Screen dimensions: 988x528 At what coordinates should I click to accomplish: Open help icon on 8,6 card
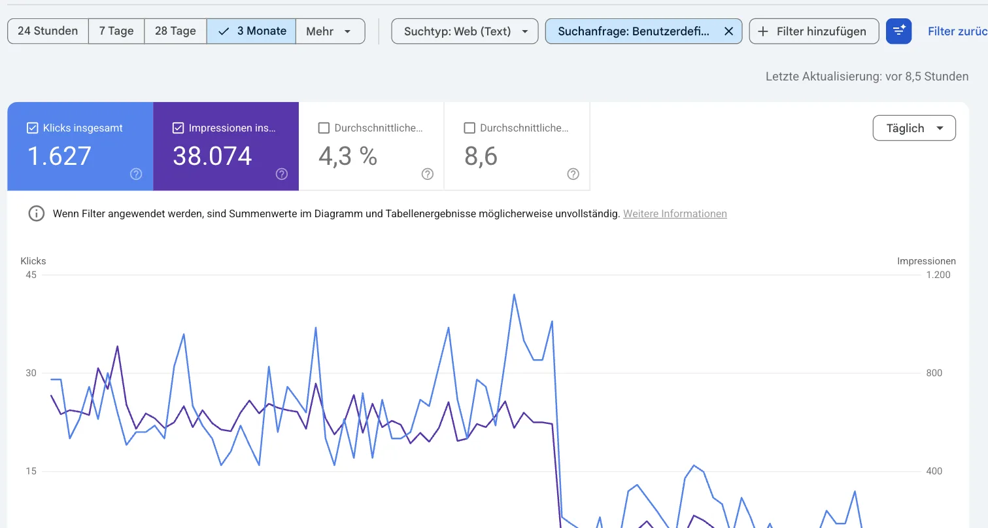573,174
